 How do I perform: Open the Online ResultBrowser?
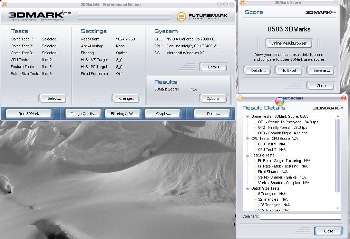pyautogui.click(x=289, y=43)
